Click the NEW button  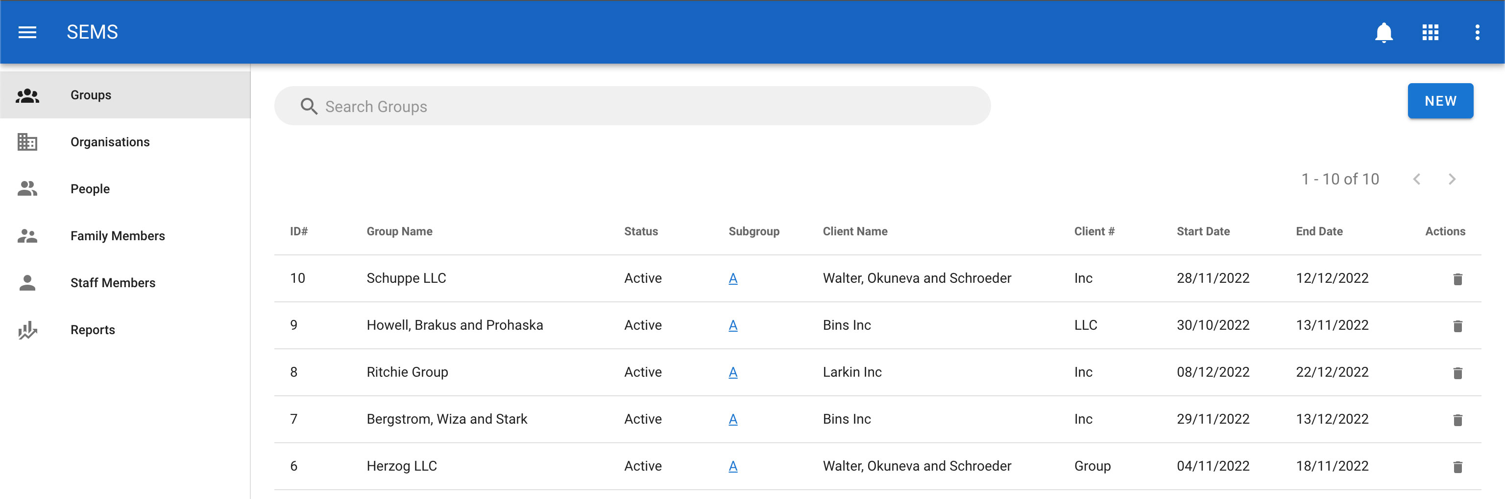tap(1439, 101)
